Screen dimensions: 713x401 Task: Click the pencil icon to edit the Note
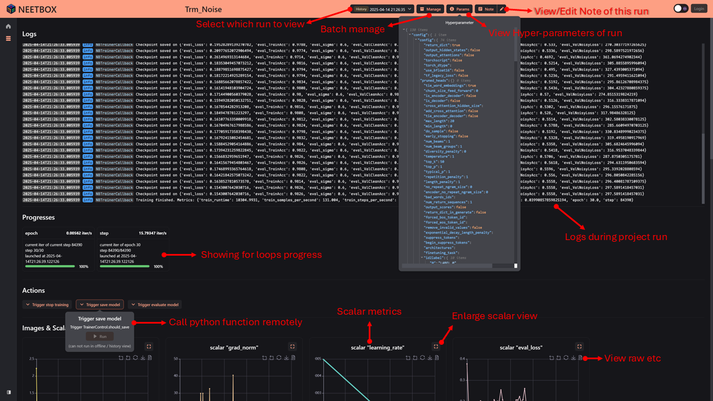click(x=502, y=9)
